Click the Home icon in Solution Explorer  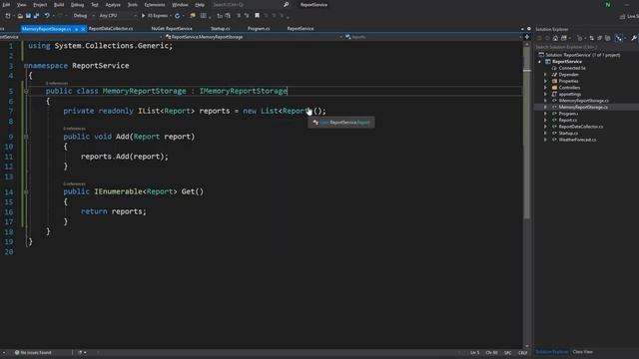555,38
